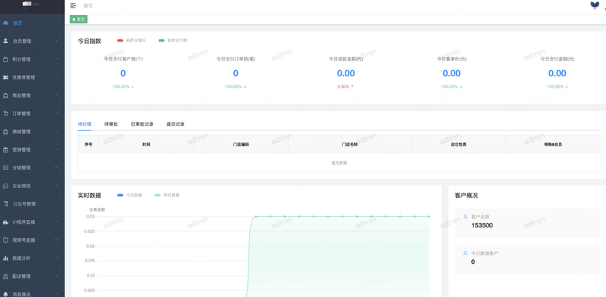Screen dimensions: 606x297
Task: Click the 营销管理 gift icon
Action: 5,150
